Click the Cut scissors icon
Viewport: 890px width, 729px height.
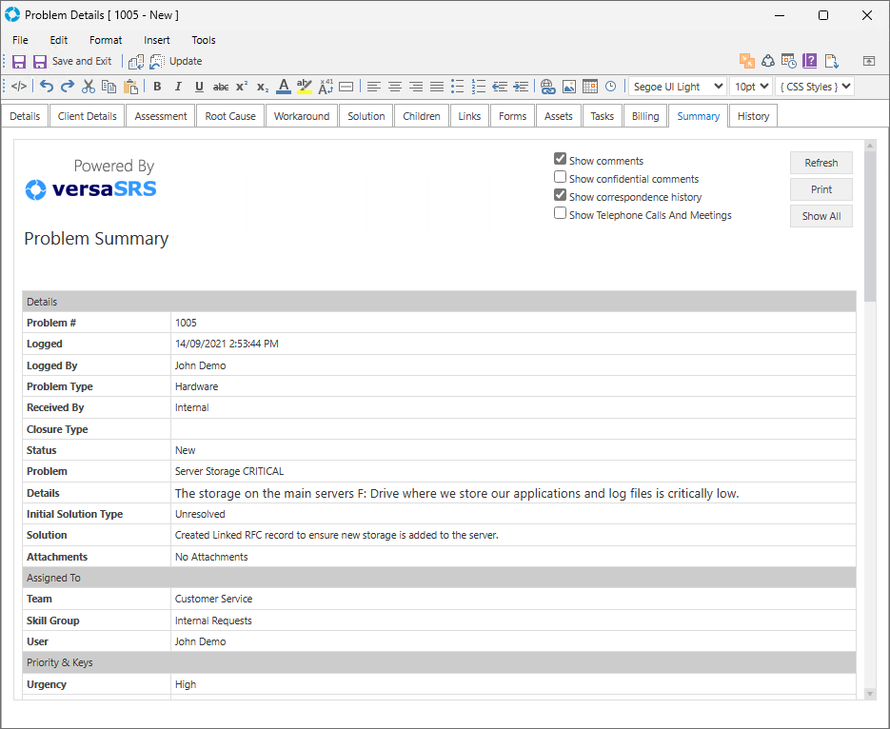click(89, 87)
